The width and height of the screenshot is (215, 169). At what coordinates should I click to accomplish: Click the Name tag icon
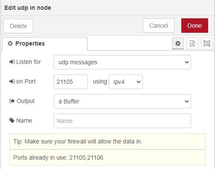[x=12, y=120]
